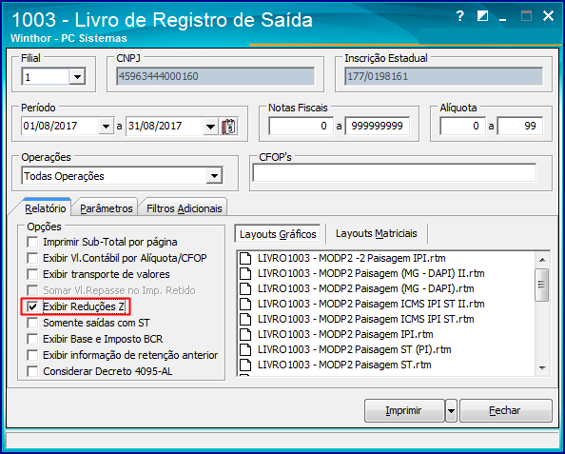This screenshot has height=454, width=565.
Task: Click Notas Fiscais starting value field
Action: tap(301, 127)
